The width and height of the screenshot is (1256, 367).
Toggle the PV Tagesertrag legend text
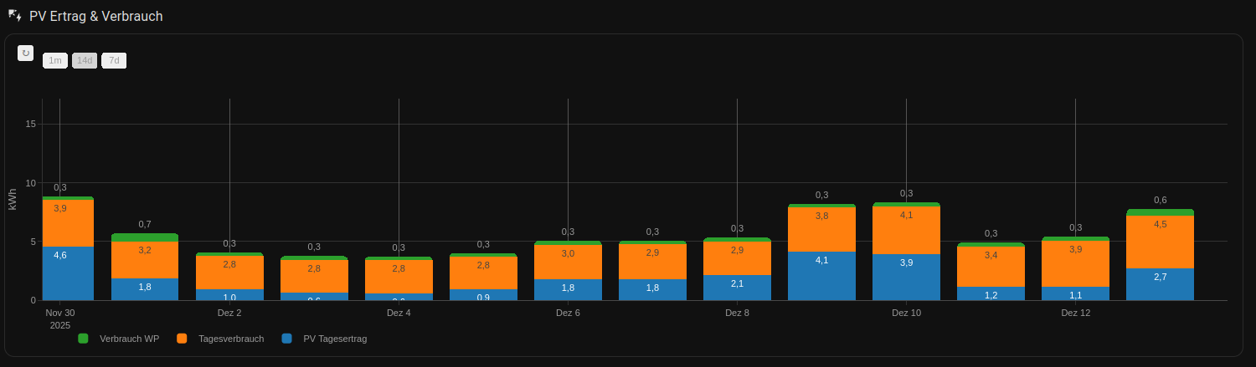(x=335, y=339)
